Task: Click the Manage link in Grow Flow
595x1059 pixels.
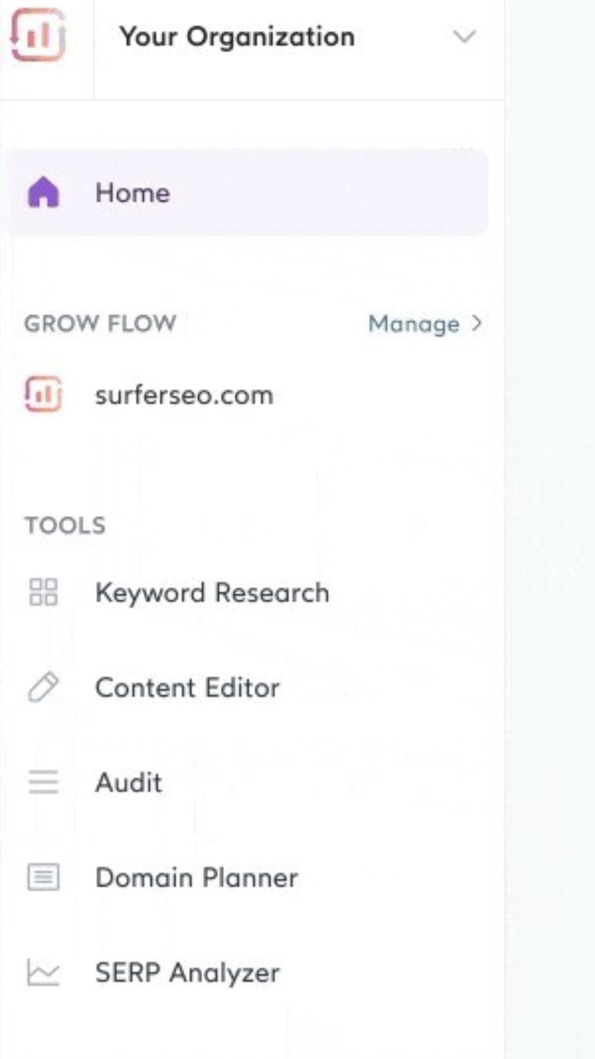Action: click(413, 324)
